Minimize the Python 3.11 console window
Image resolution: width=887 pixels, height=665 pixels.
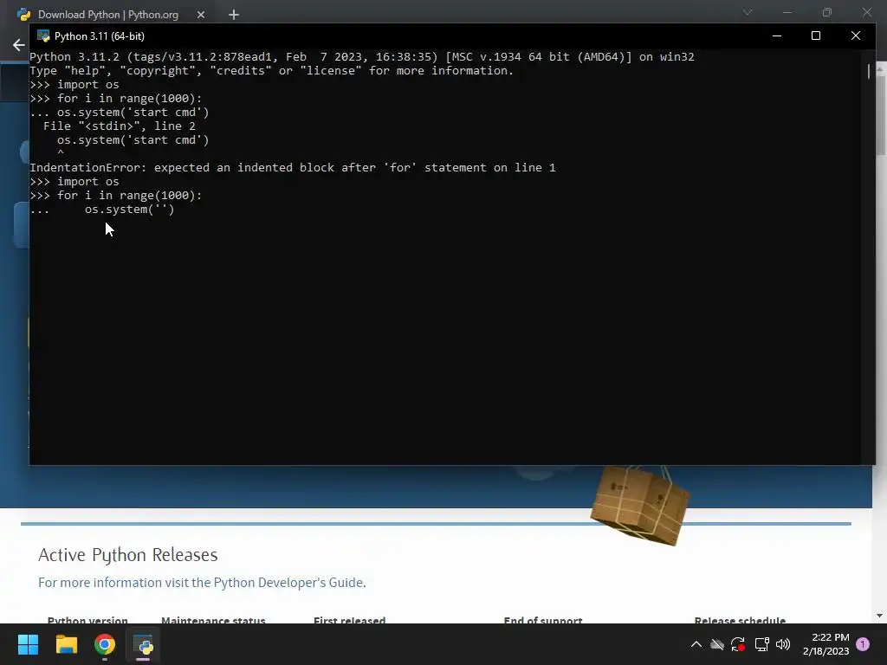(777, 36)
